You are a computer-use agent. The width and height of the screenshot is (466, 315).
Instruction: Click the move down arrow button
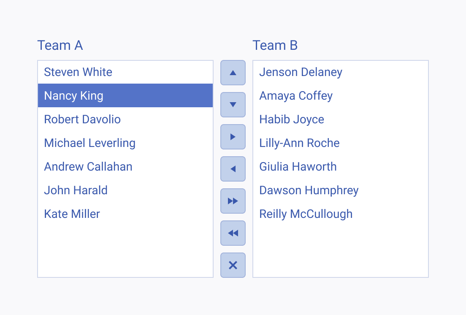pos(233,105)
